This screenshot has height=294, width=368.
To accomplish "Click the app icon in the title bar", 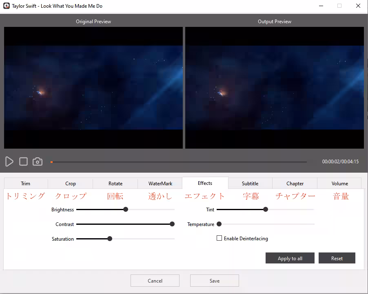I will [6, 6].
